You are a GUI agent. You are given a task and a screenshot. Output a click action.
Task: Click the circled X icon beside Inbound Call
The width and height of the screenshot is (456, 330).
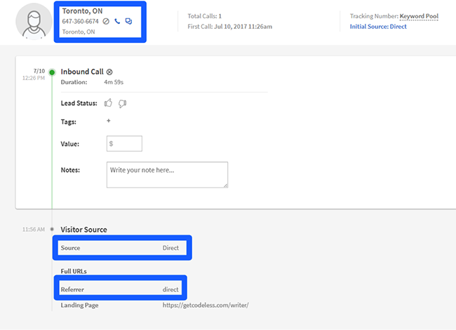tap(109, 72)
